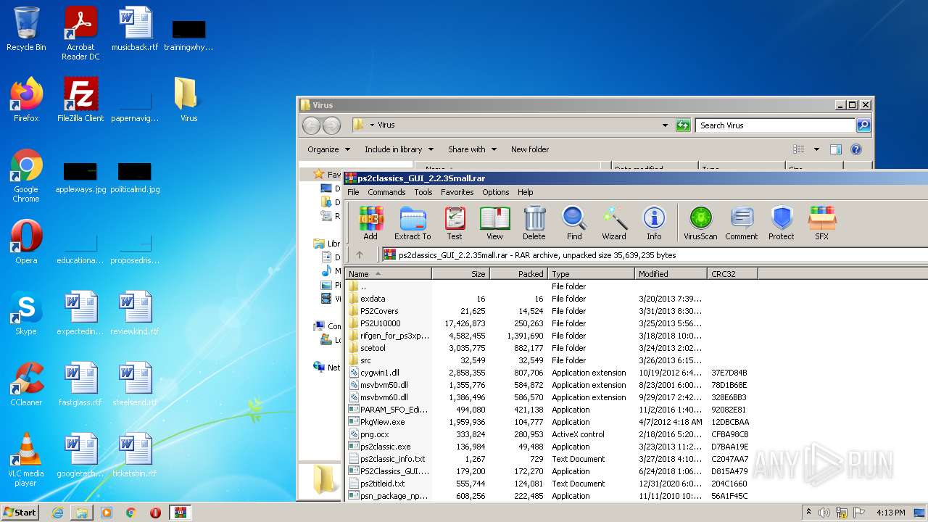Open CCleaner desktop icon
This screenshot has width=928, height=522.
pyautogui.click(x=26, y=384)
